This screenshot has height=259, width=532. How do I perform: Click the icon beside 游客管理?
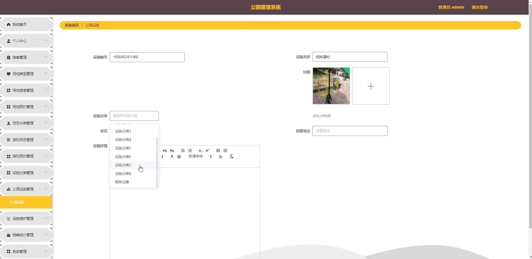tap(9, 57)
